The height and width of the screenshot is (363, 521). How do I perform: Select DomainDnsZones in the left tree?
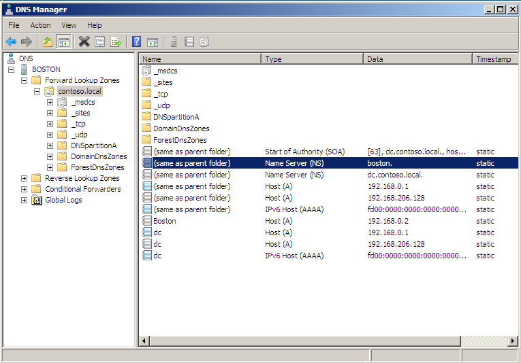click(99, 156)
